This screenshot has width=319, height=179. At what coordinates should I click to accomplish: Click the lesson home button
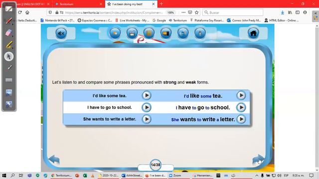tap(253, 33)
